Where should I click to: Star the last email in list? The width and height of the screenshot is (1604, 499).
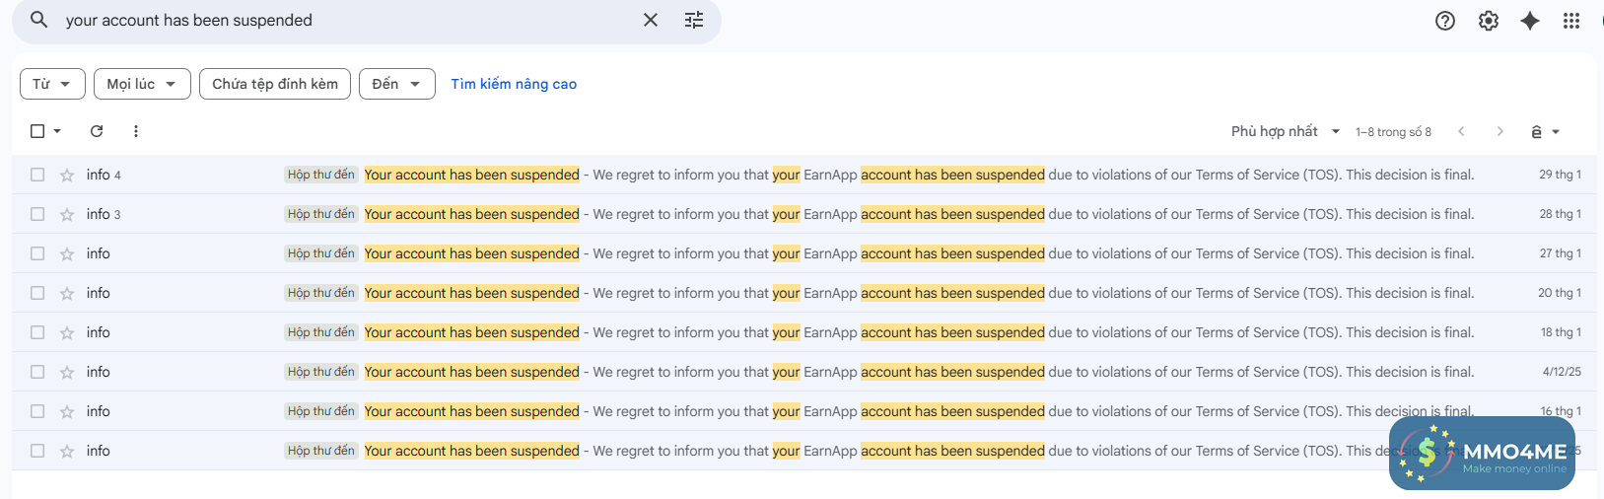(x=67, y=452)
